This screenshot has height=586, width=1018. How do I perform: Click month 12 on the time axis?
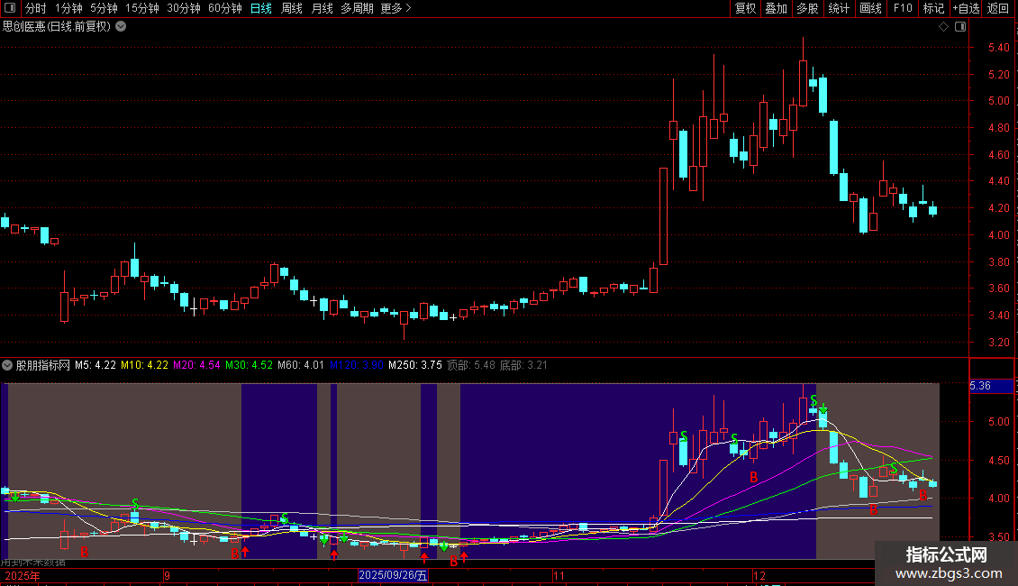pyautogui.click(x=759, y=575)
